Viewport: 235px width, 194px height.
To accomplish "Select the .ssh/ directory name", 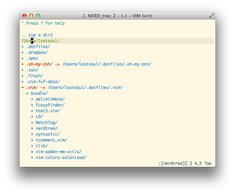I will click(32, 70).
